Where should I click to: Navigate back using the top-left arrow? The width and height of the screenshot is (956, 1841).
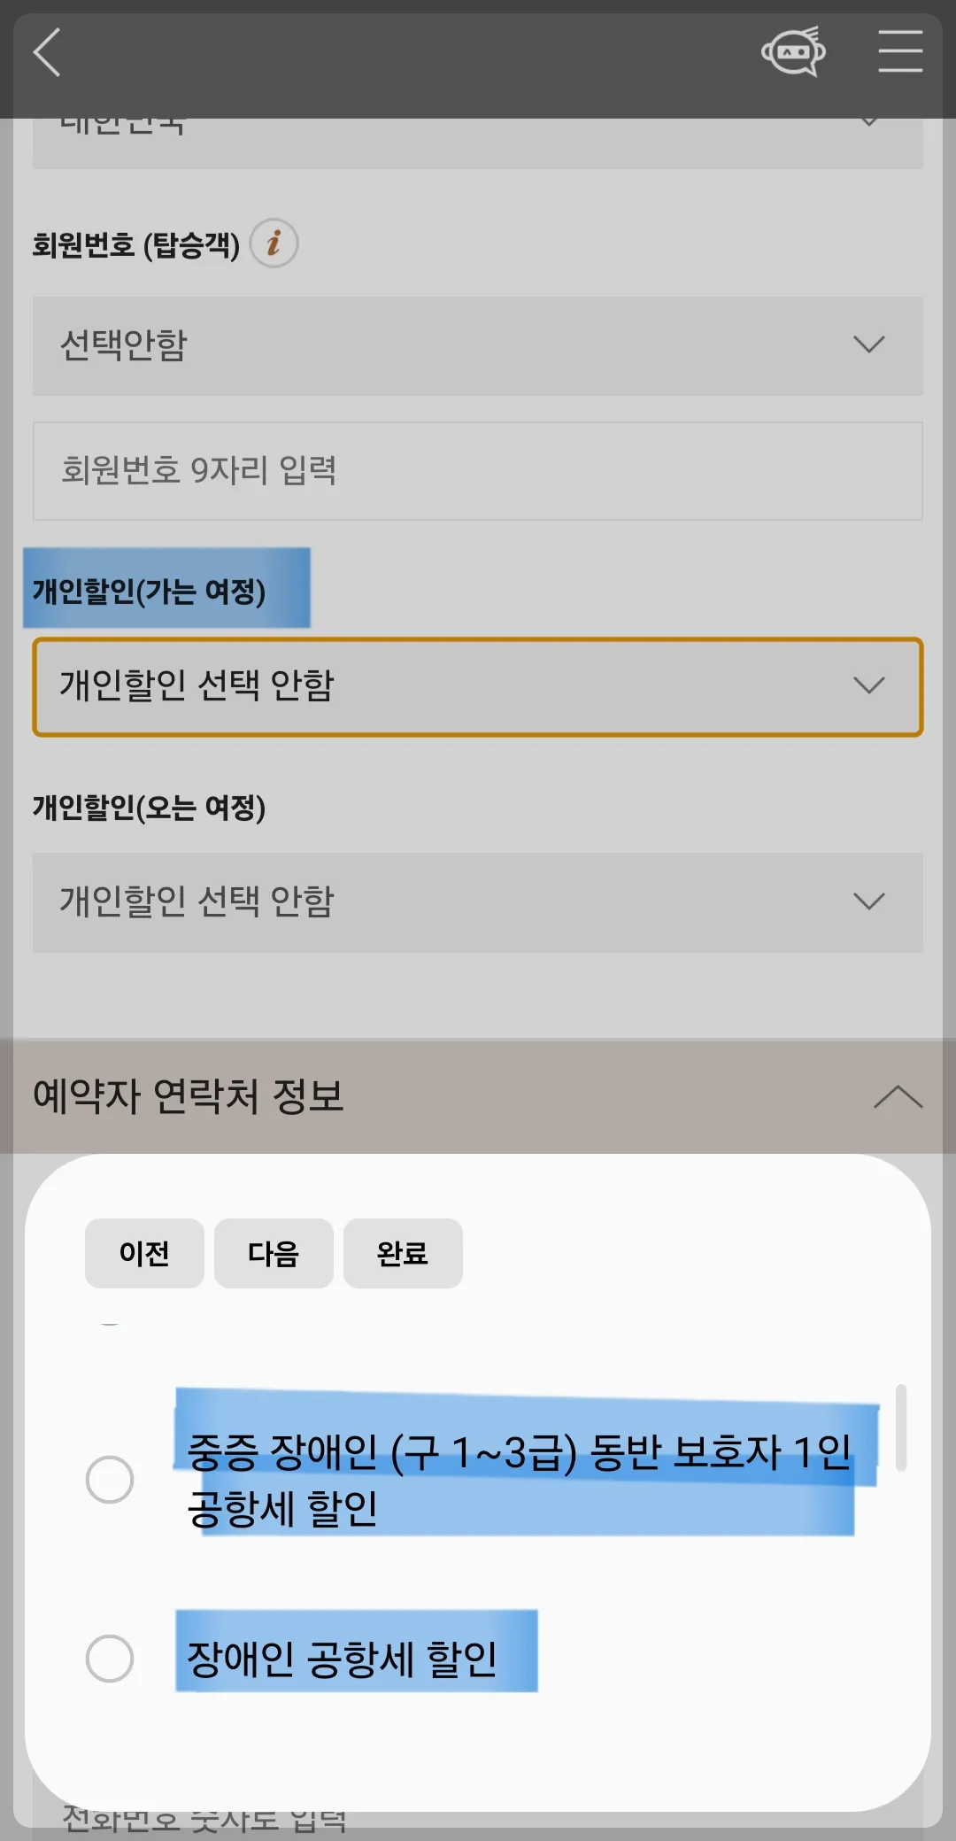(46, 53)
